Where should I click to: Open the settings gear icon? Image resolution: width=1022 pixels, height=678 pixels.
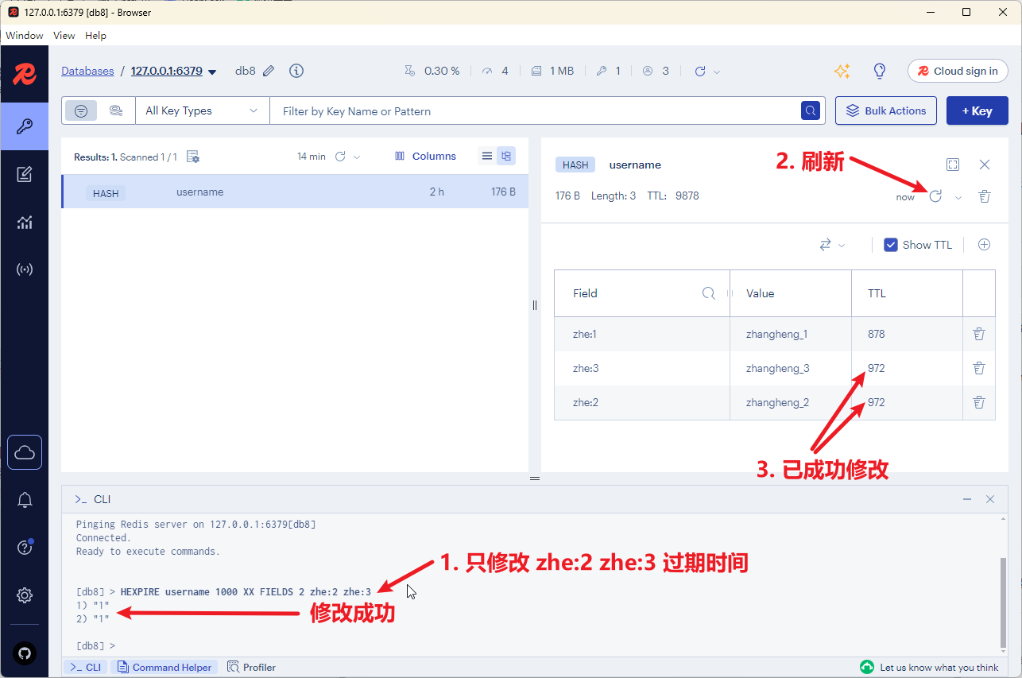click(x=25, y=595)
